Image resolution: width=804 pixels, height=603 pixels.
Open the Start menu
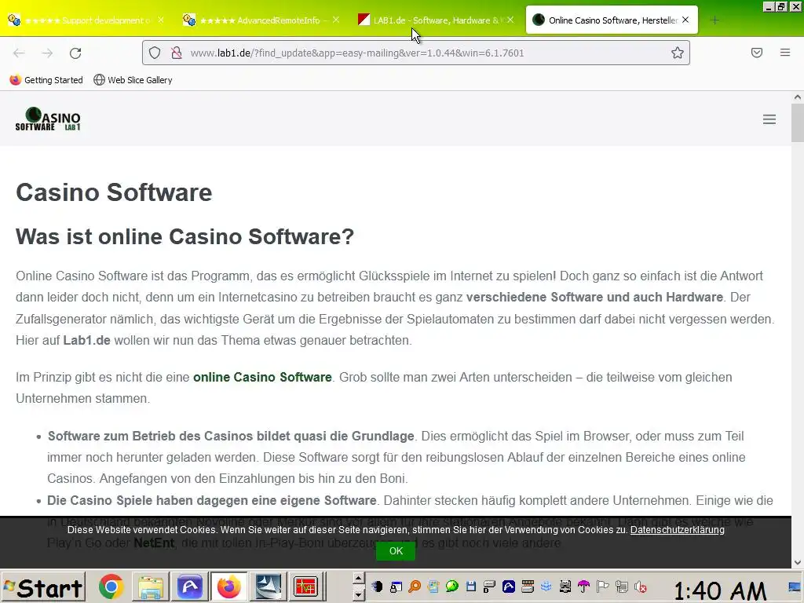pyautogui.click(x=43, y=587)
